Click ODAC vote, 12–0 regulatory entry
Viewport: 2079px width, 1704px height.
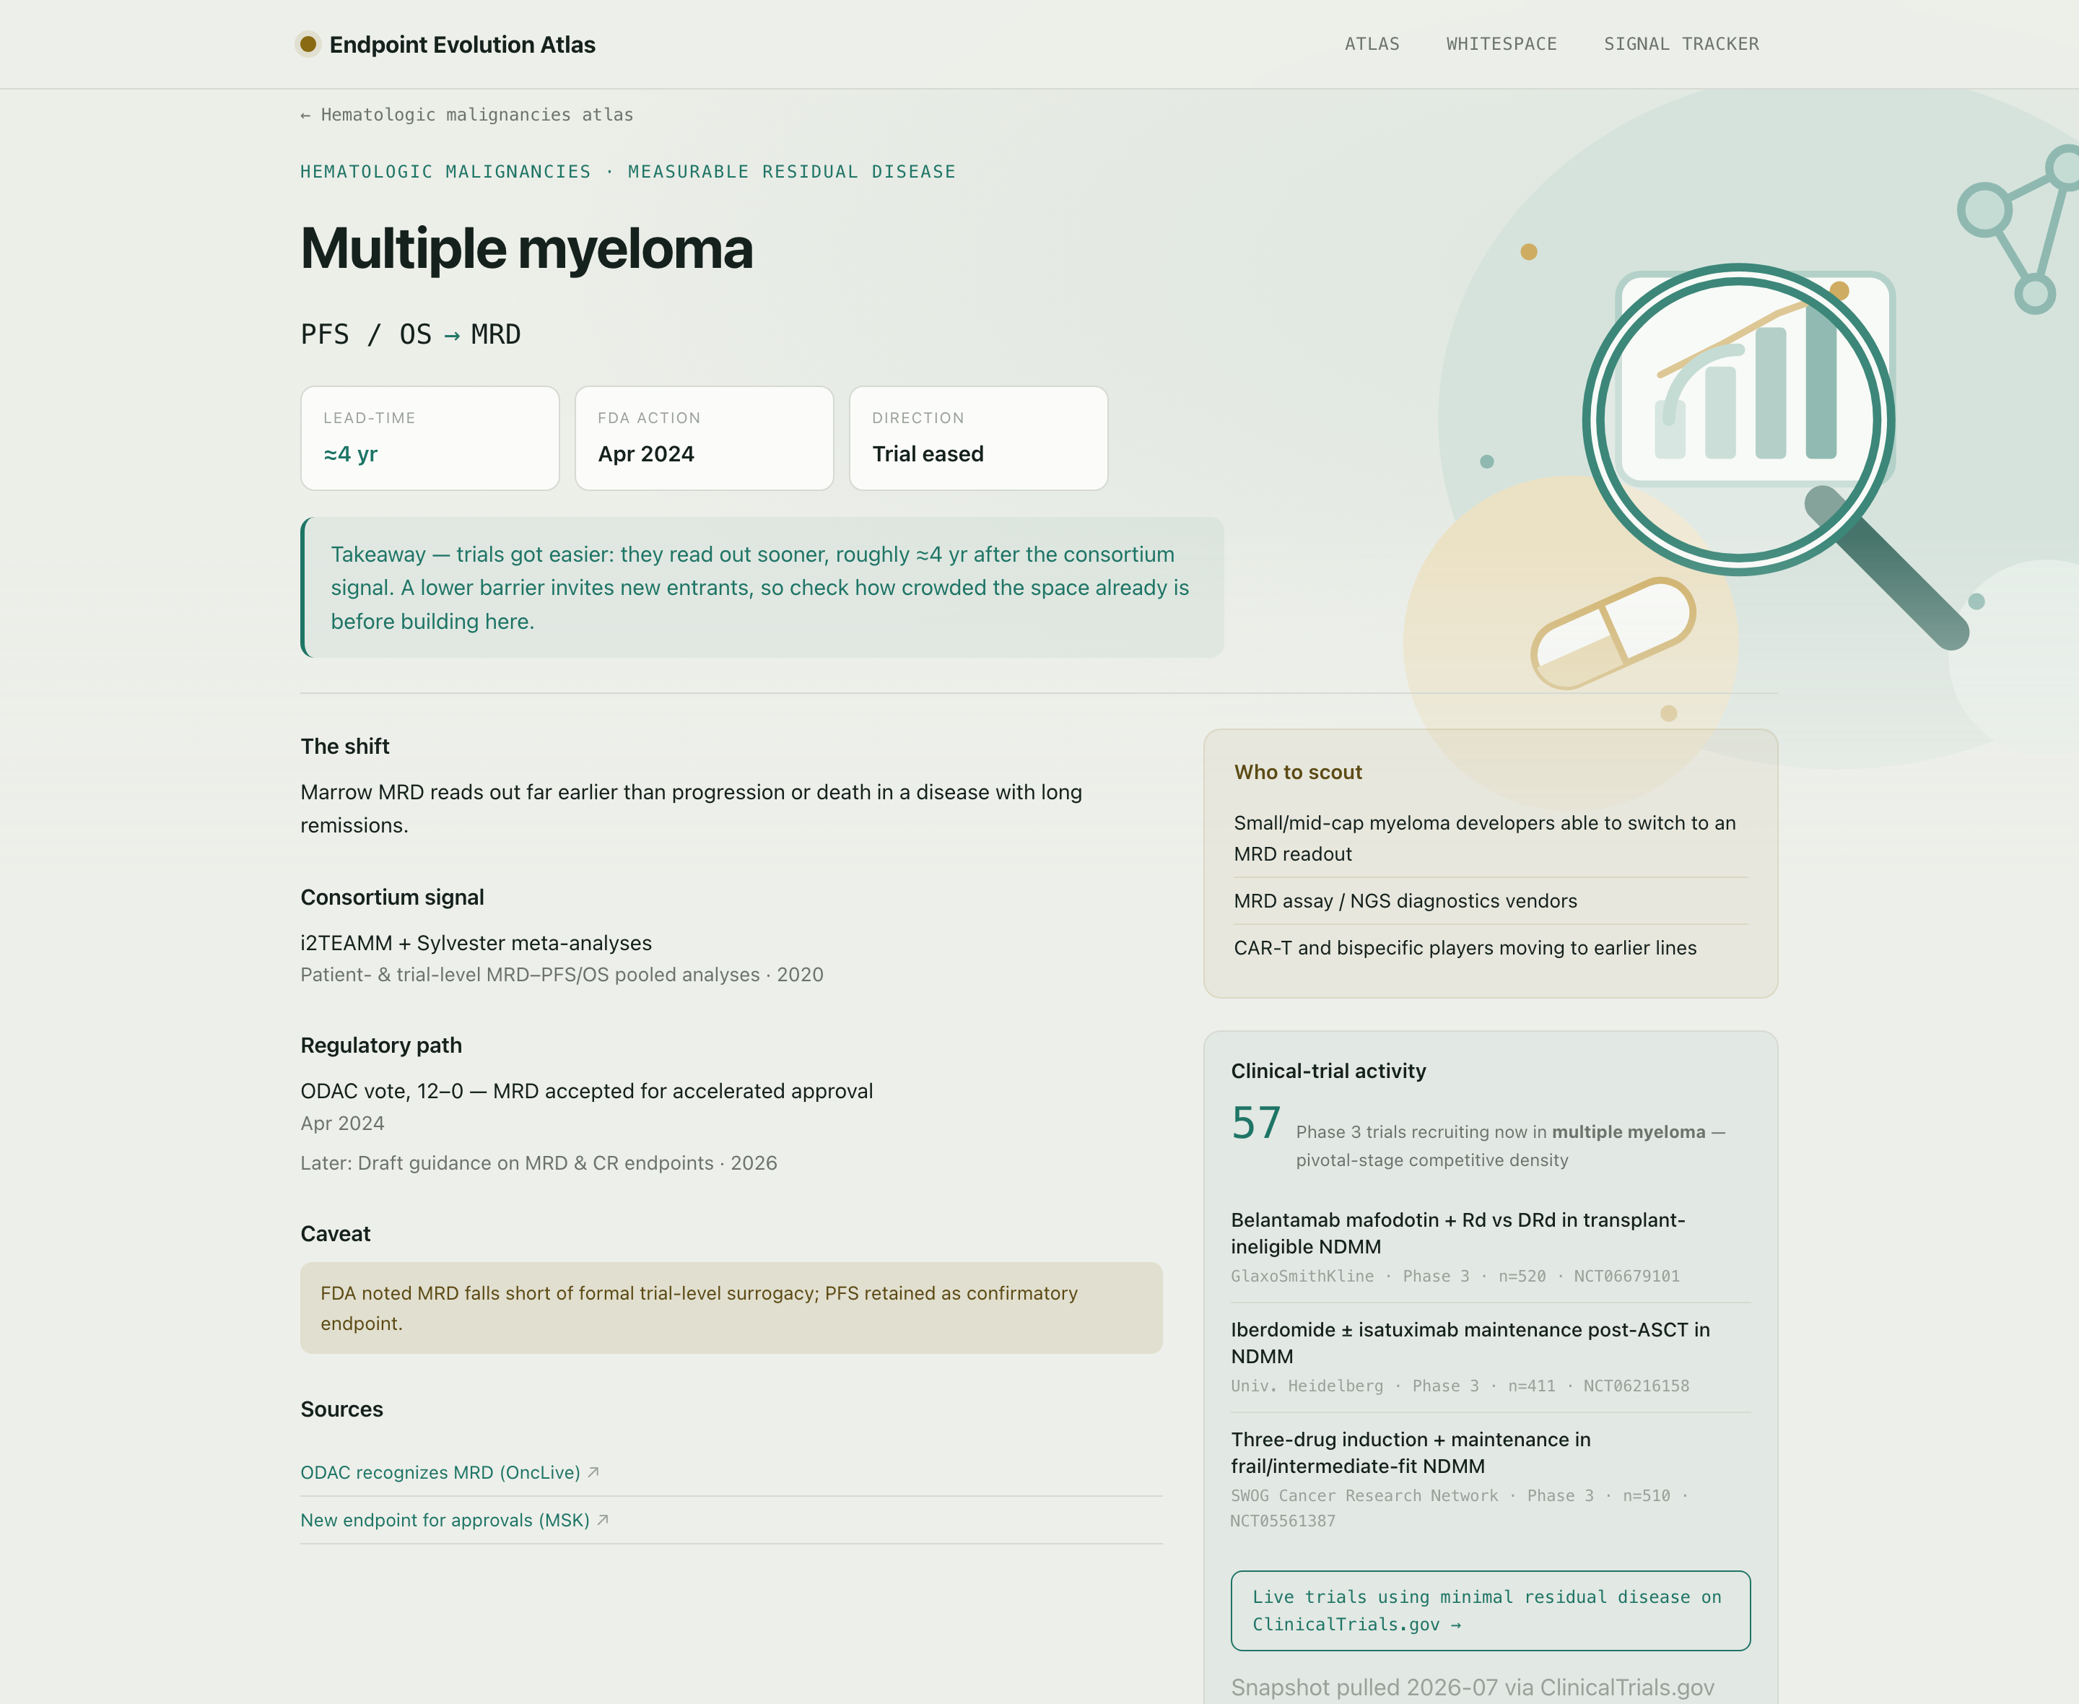[x=587, y=1092]
